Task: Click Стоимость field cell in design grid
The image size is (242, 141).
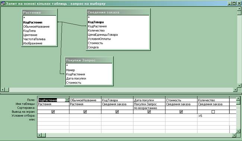Action: pos(181,100)
